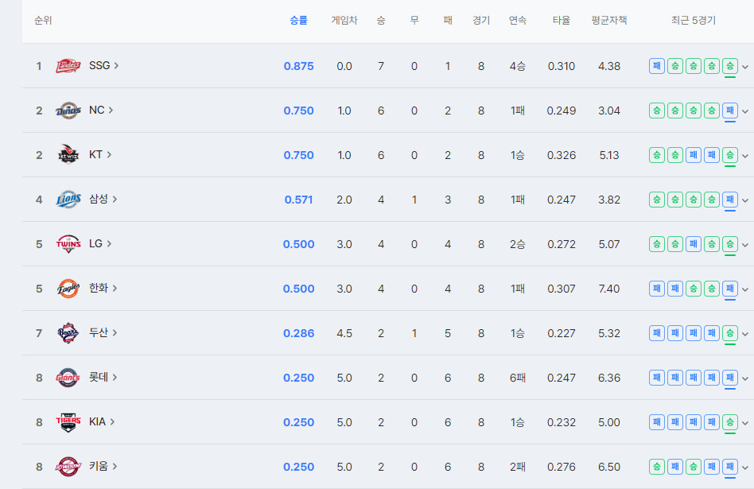Expand SSG recent 5 games details
754x489 pixels.
(745, 67)
